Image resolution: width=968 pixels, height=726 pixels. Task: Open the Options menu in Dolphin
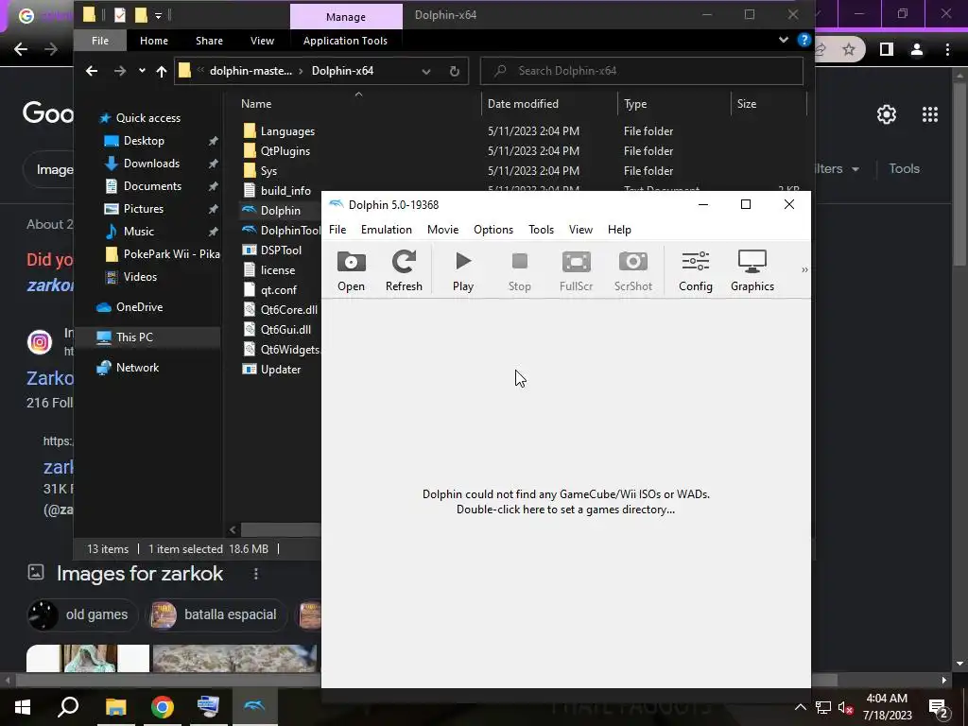(493, 230)
